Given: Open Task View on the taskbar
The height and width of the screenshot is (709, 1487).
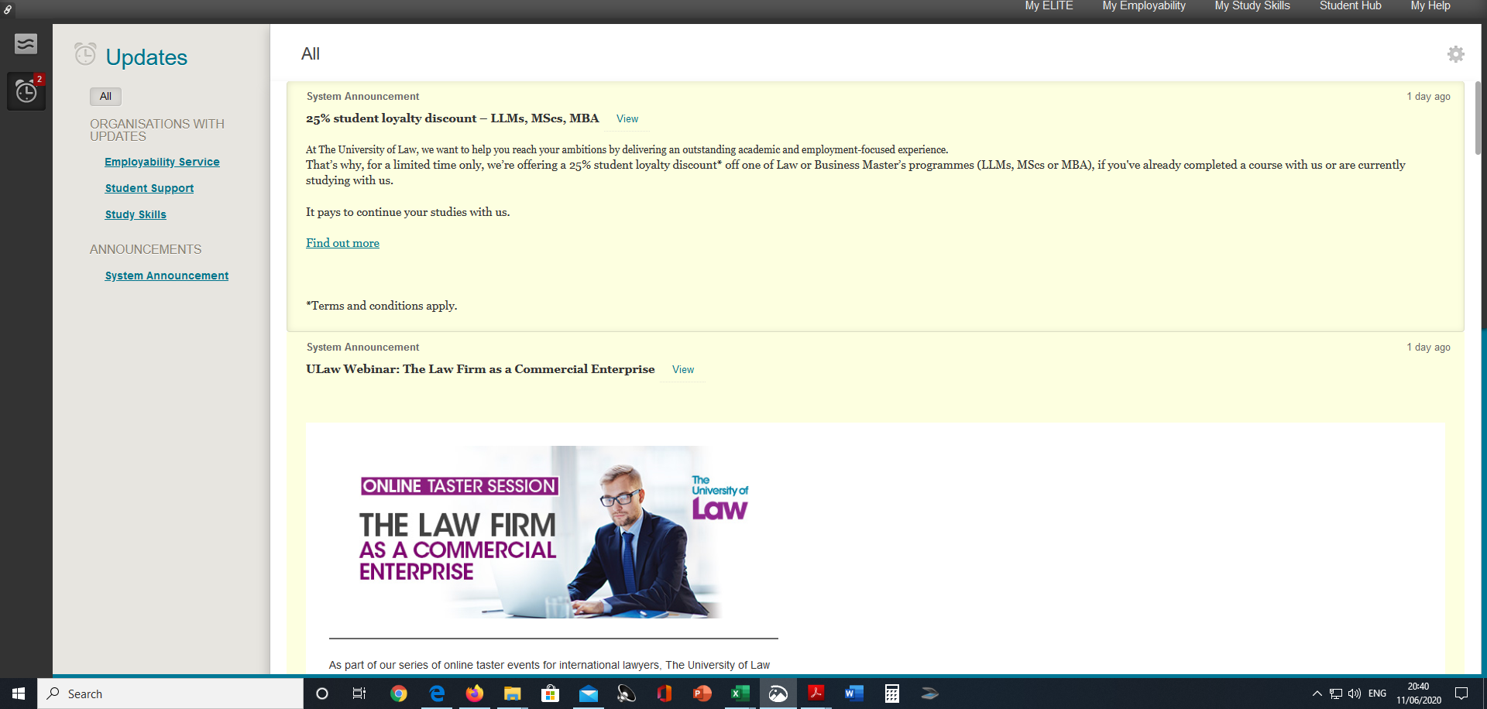Looking at the screenshot, I should (x=359, y=694).
